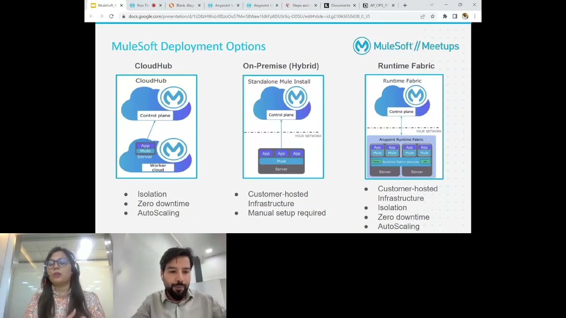Click Zero downtime bullet under CloudHub

pyautogui.click(x=163, y=204)
